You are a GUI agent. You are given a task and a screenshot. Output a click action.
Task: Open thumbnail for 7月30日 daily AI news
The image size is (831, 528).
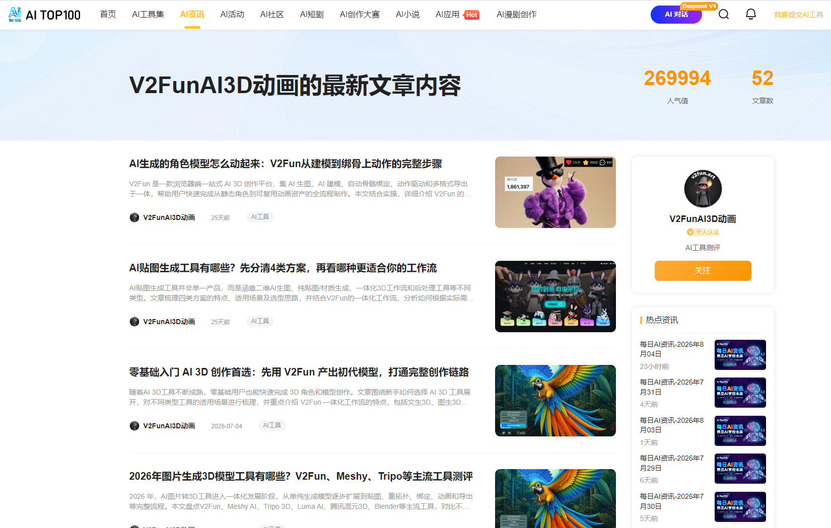(x=740, y=507)
